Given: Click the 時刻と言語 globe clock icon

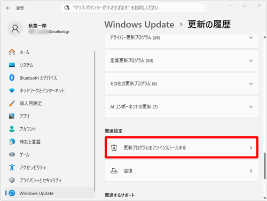Looking at the screenshot, I should pyautogui.click(x=12, y=142).
